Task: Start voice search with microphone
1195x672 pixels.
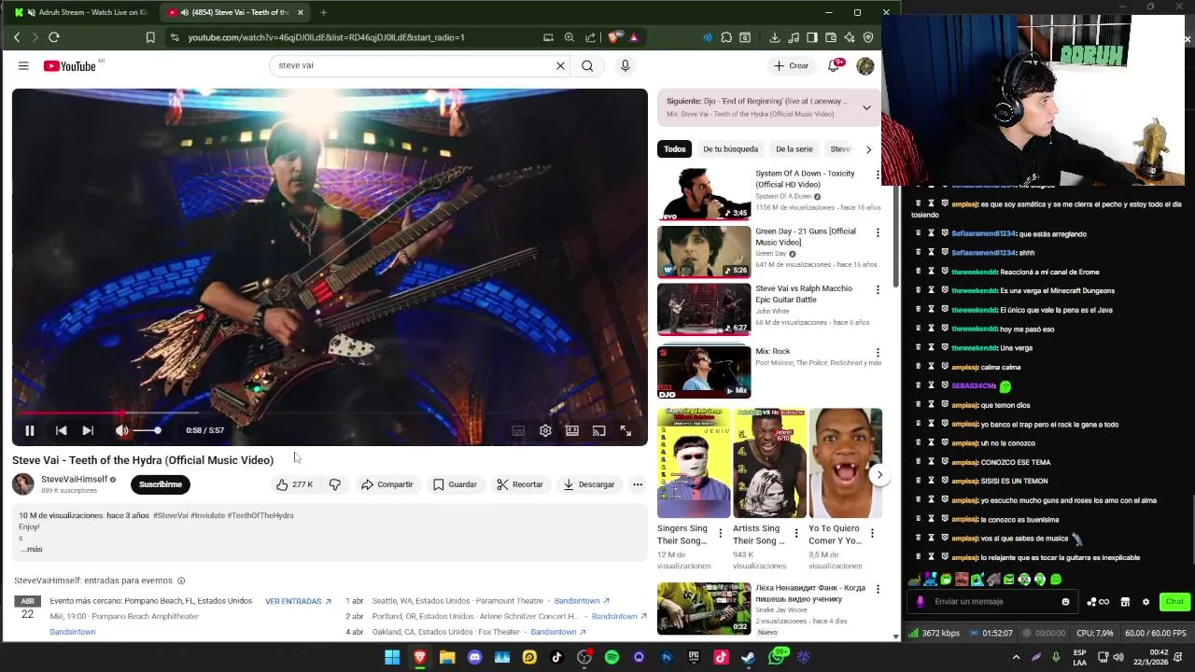Action: pyautogui.click(x=625, y=65)
